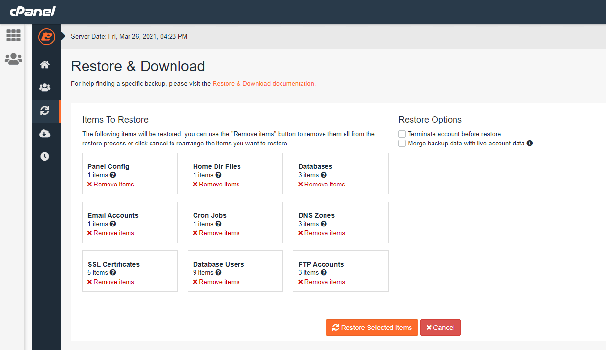Show help for SSL Certificates items count
Screen dimensions: 606x350
(113, 273)
